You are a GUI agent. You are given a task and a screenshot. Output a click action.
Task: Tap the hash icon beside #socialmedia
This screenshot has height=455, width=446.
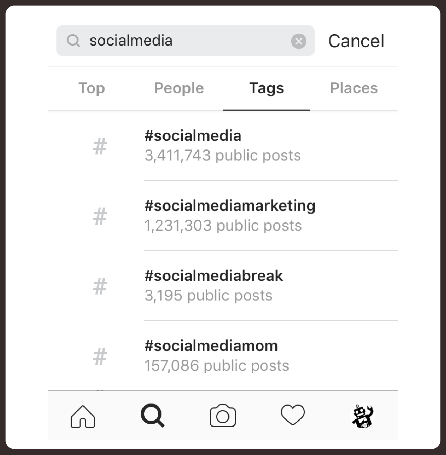coord(100,146)
